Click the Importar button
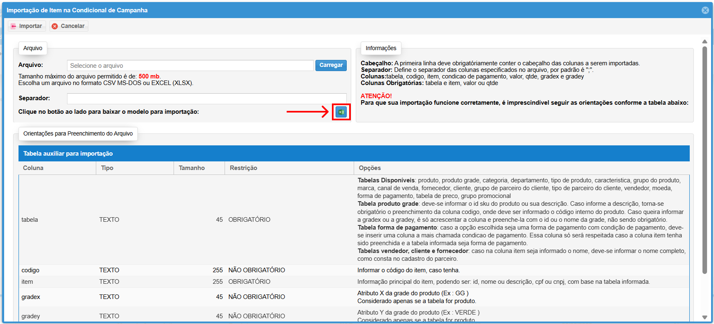 (x=27, y=26)
